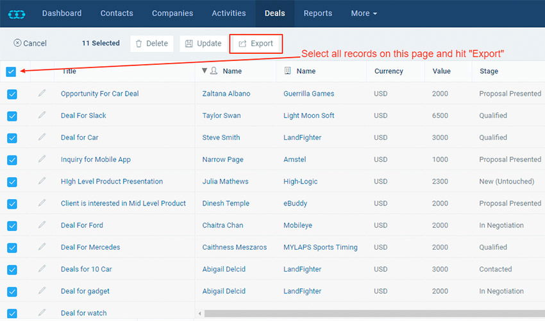Click the Update button
Viewport: 545px width, 321px height.
click(203, 44)
